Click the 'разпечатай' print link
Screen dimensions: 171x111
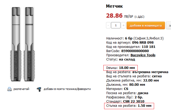[x=21, y=89]
